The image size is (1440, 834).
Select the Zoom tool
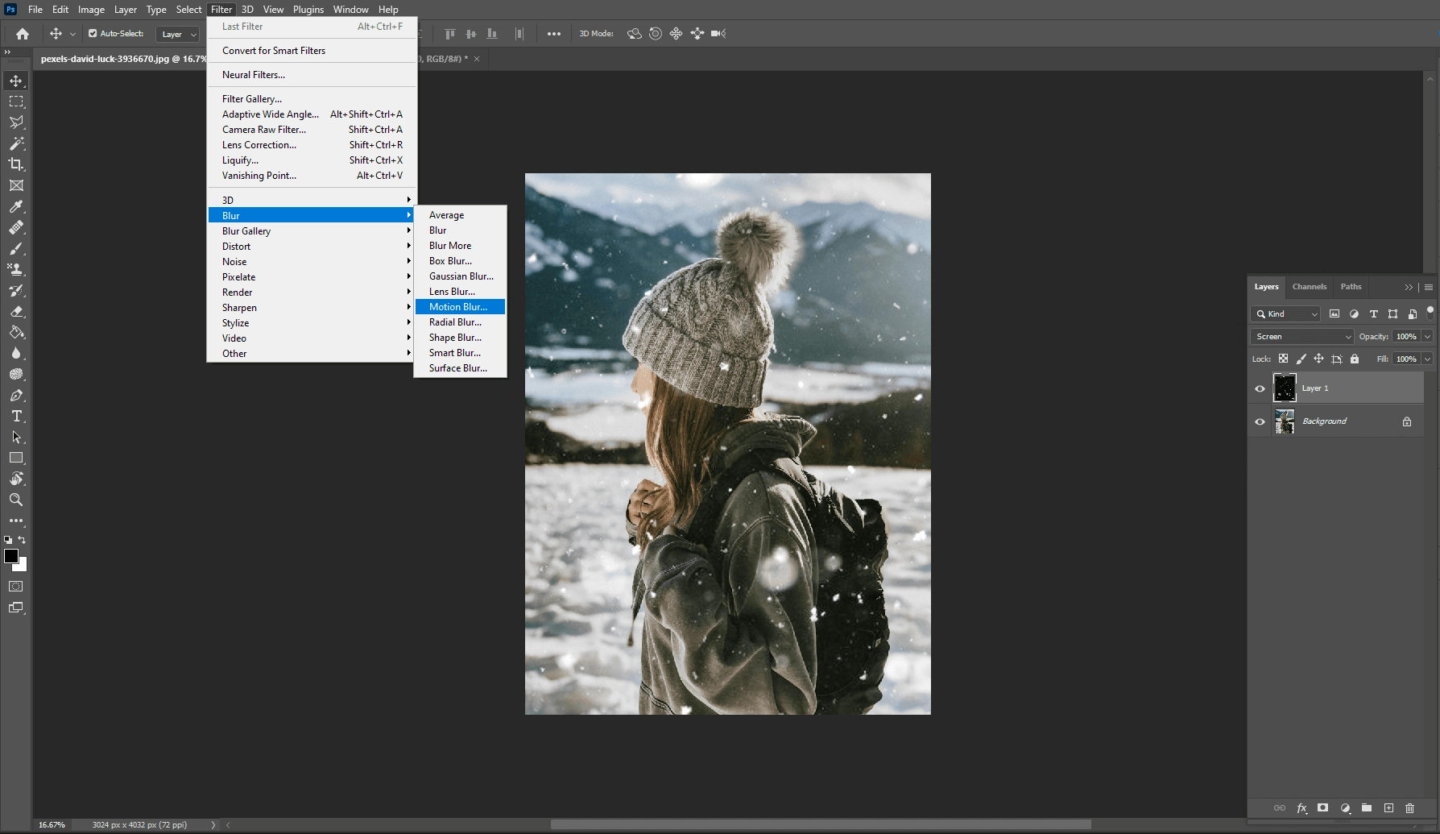(16, 500)
